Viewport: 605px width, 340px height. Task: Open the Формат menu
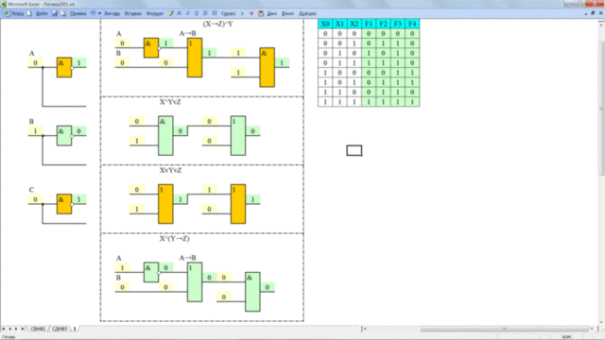tap(155, 13)
